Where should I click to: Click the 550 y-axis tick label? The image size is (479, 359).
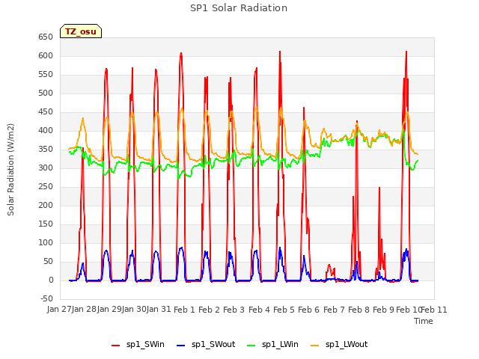coord(46,75)
